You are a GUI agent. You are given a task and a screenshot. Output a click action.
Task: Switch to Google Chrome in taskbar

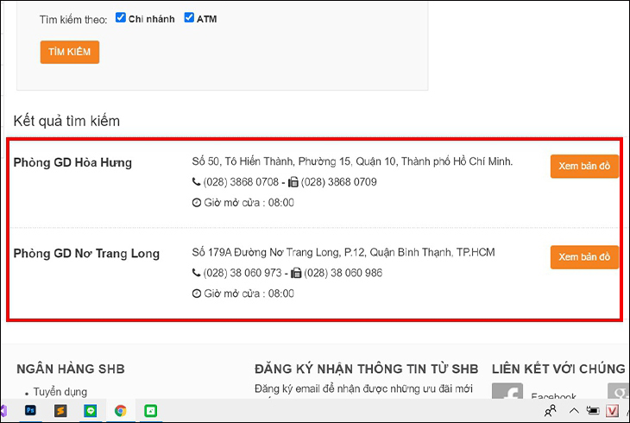tap(120, 411)
